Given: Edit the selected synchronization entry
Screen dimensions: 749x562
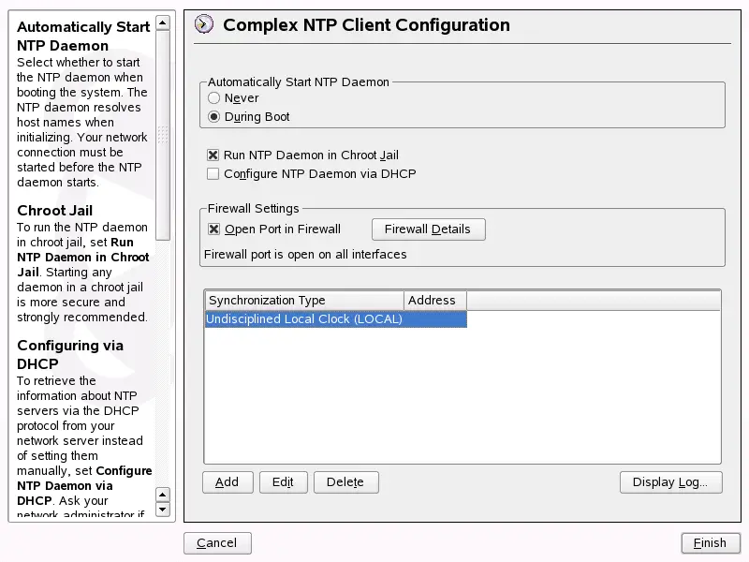Looking at the screenshot, I should (x=283, y=481).
